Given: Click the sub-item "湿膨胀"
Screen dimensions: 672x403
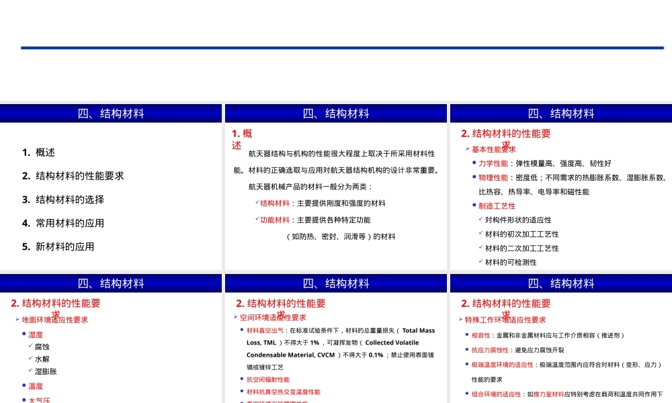Looking at the screenshot, I should 46,371.
